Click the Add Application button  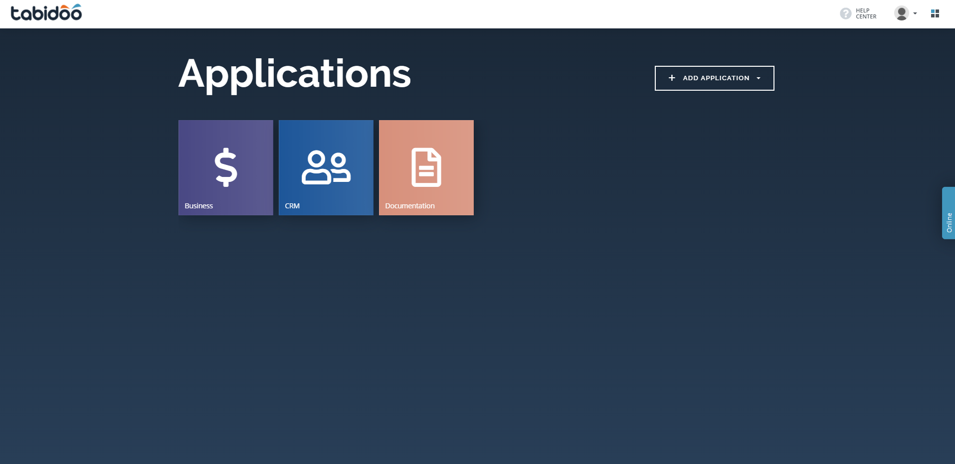[x=714, y=78]
